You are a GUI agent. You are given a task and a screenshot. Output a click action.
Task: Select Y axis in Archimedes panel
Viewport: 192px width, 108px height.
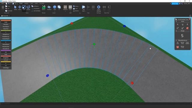pyautogui.click(x=182, y=25)
